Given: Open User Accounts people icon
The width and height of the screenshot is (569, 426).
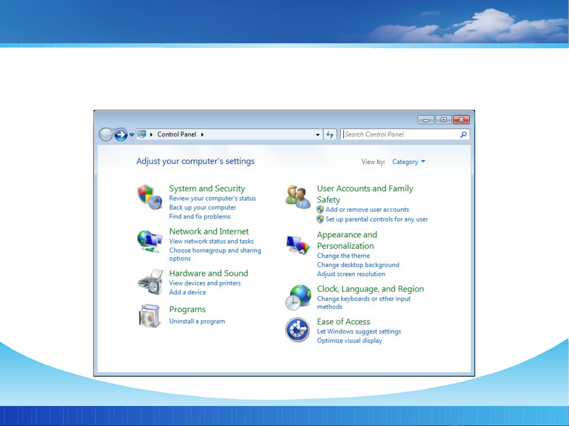Looking at the screenshot, I should click(298, 197).
